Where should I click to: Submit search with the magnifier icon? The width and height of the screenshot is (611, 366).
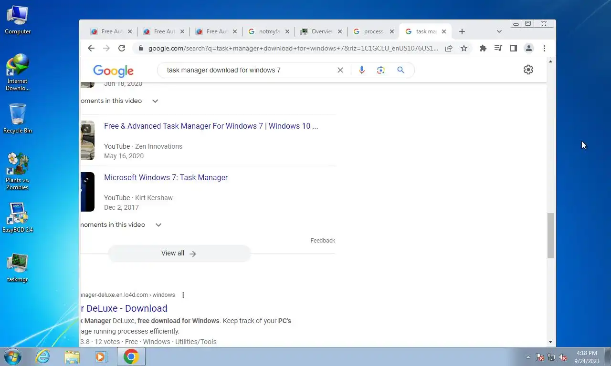point(400,70)
